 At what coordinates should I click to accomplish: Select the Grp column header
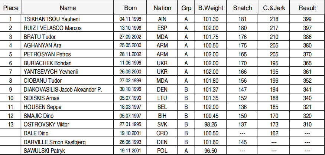pos(186,8)
